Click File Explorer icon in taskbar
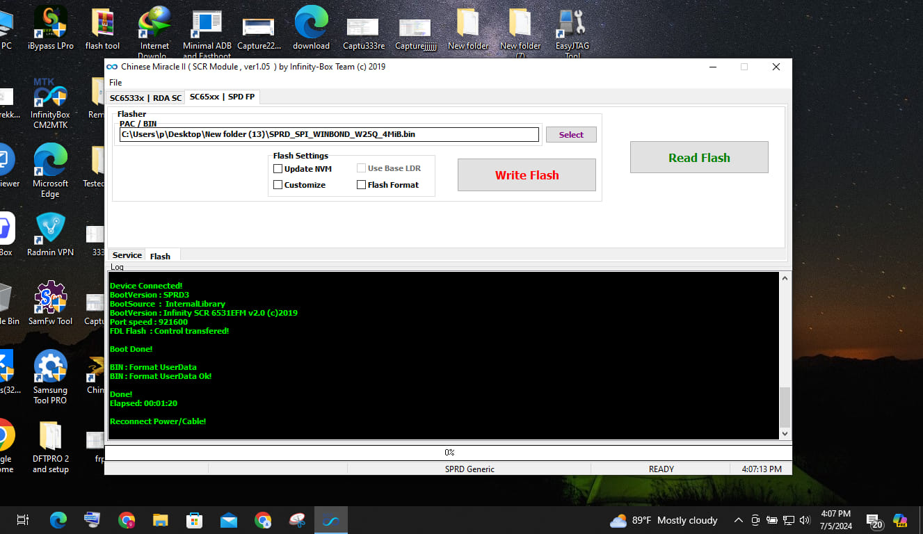The image size is (923, 534). (161, 519)
